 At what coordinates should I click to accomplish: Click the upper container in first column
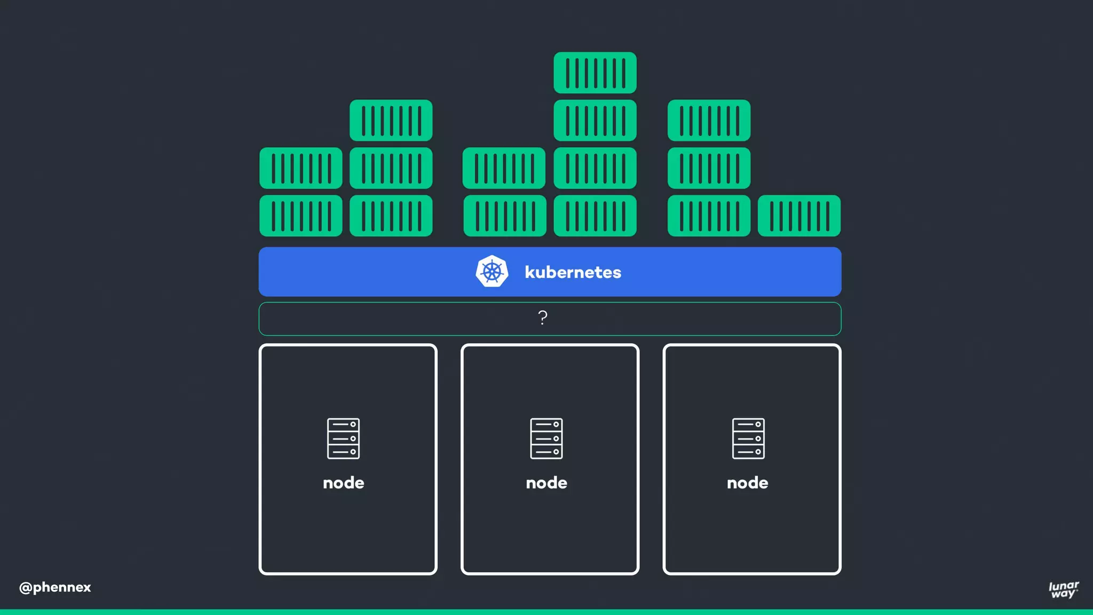(300, 168)
